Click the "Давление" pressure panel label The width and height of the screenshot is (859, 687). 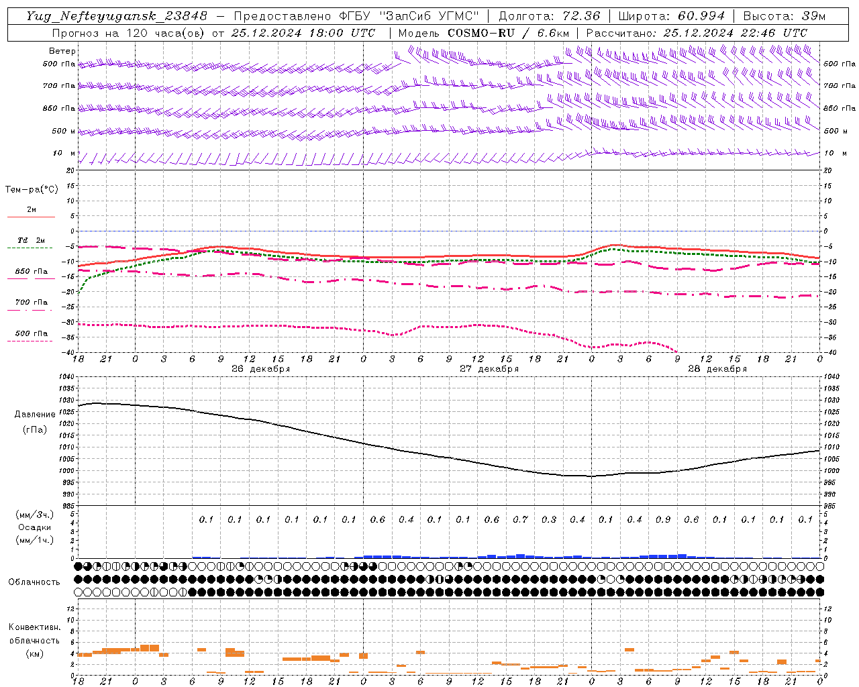point(35,415)
